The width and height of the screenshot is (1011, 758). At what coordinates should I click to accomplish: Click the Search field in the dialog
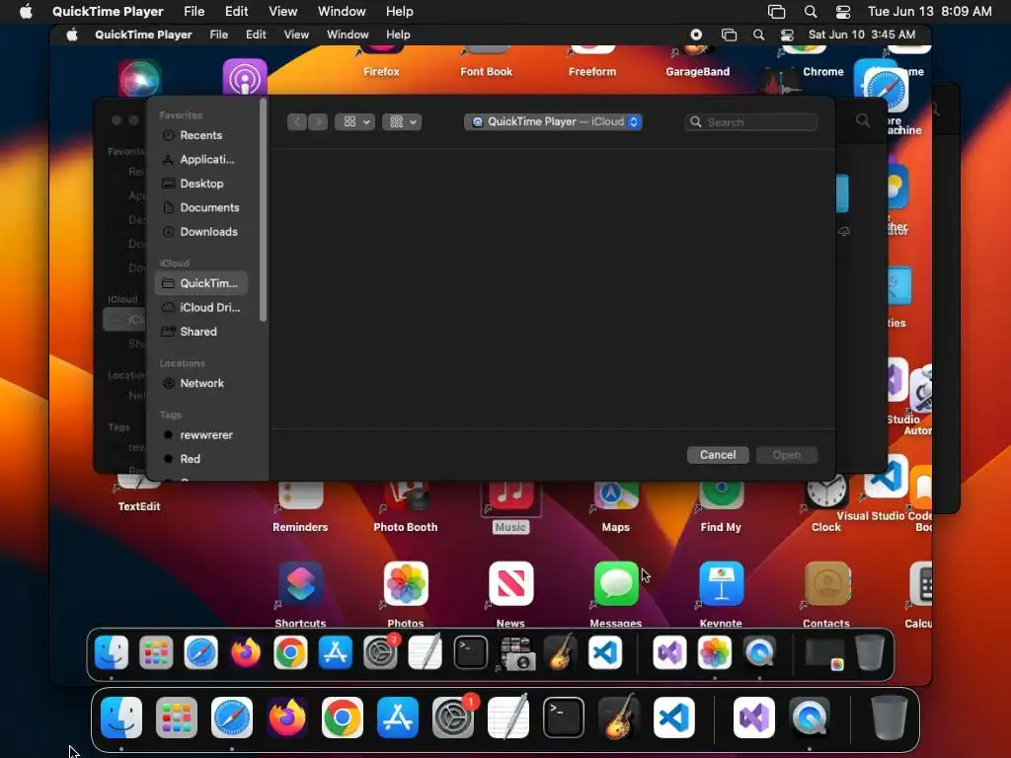coord(751,121)
